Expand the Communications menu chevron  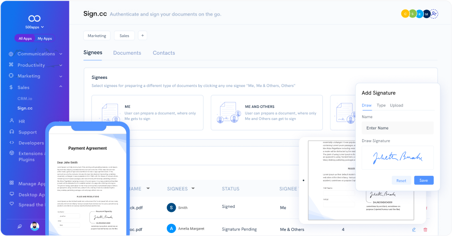pos(61,54)
